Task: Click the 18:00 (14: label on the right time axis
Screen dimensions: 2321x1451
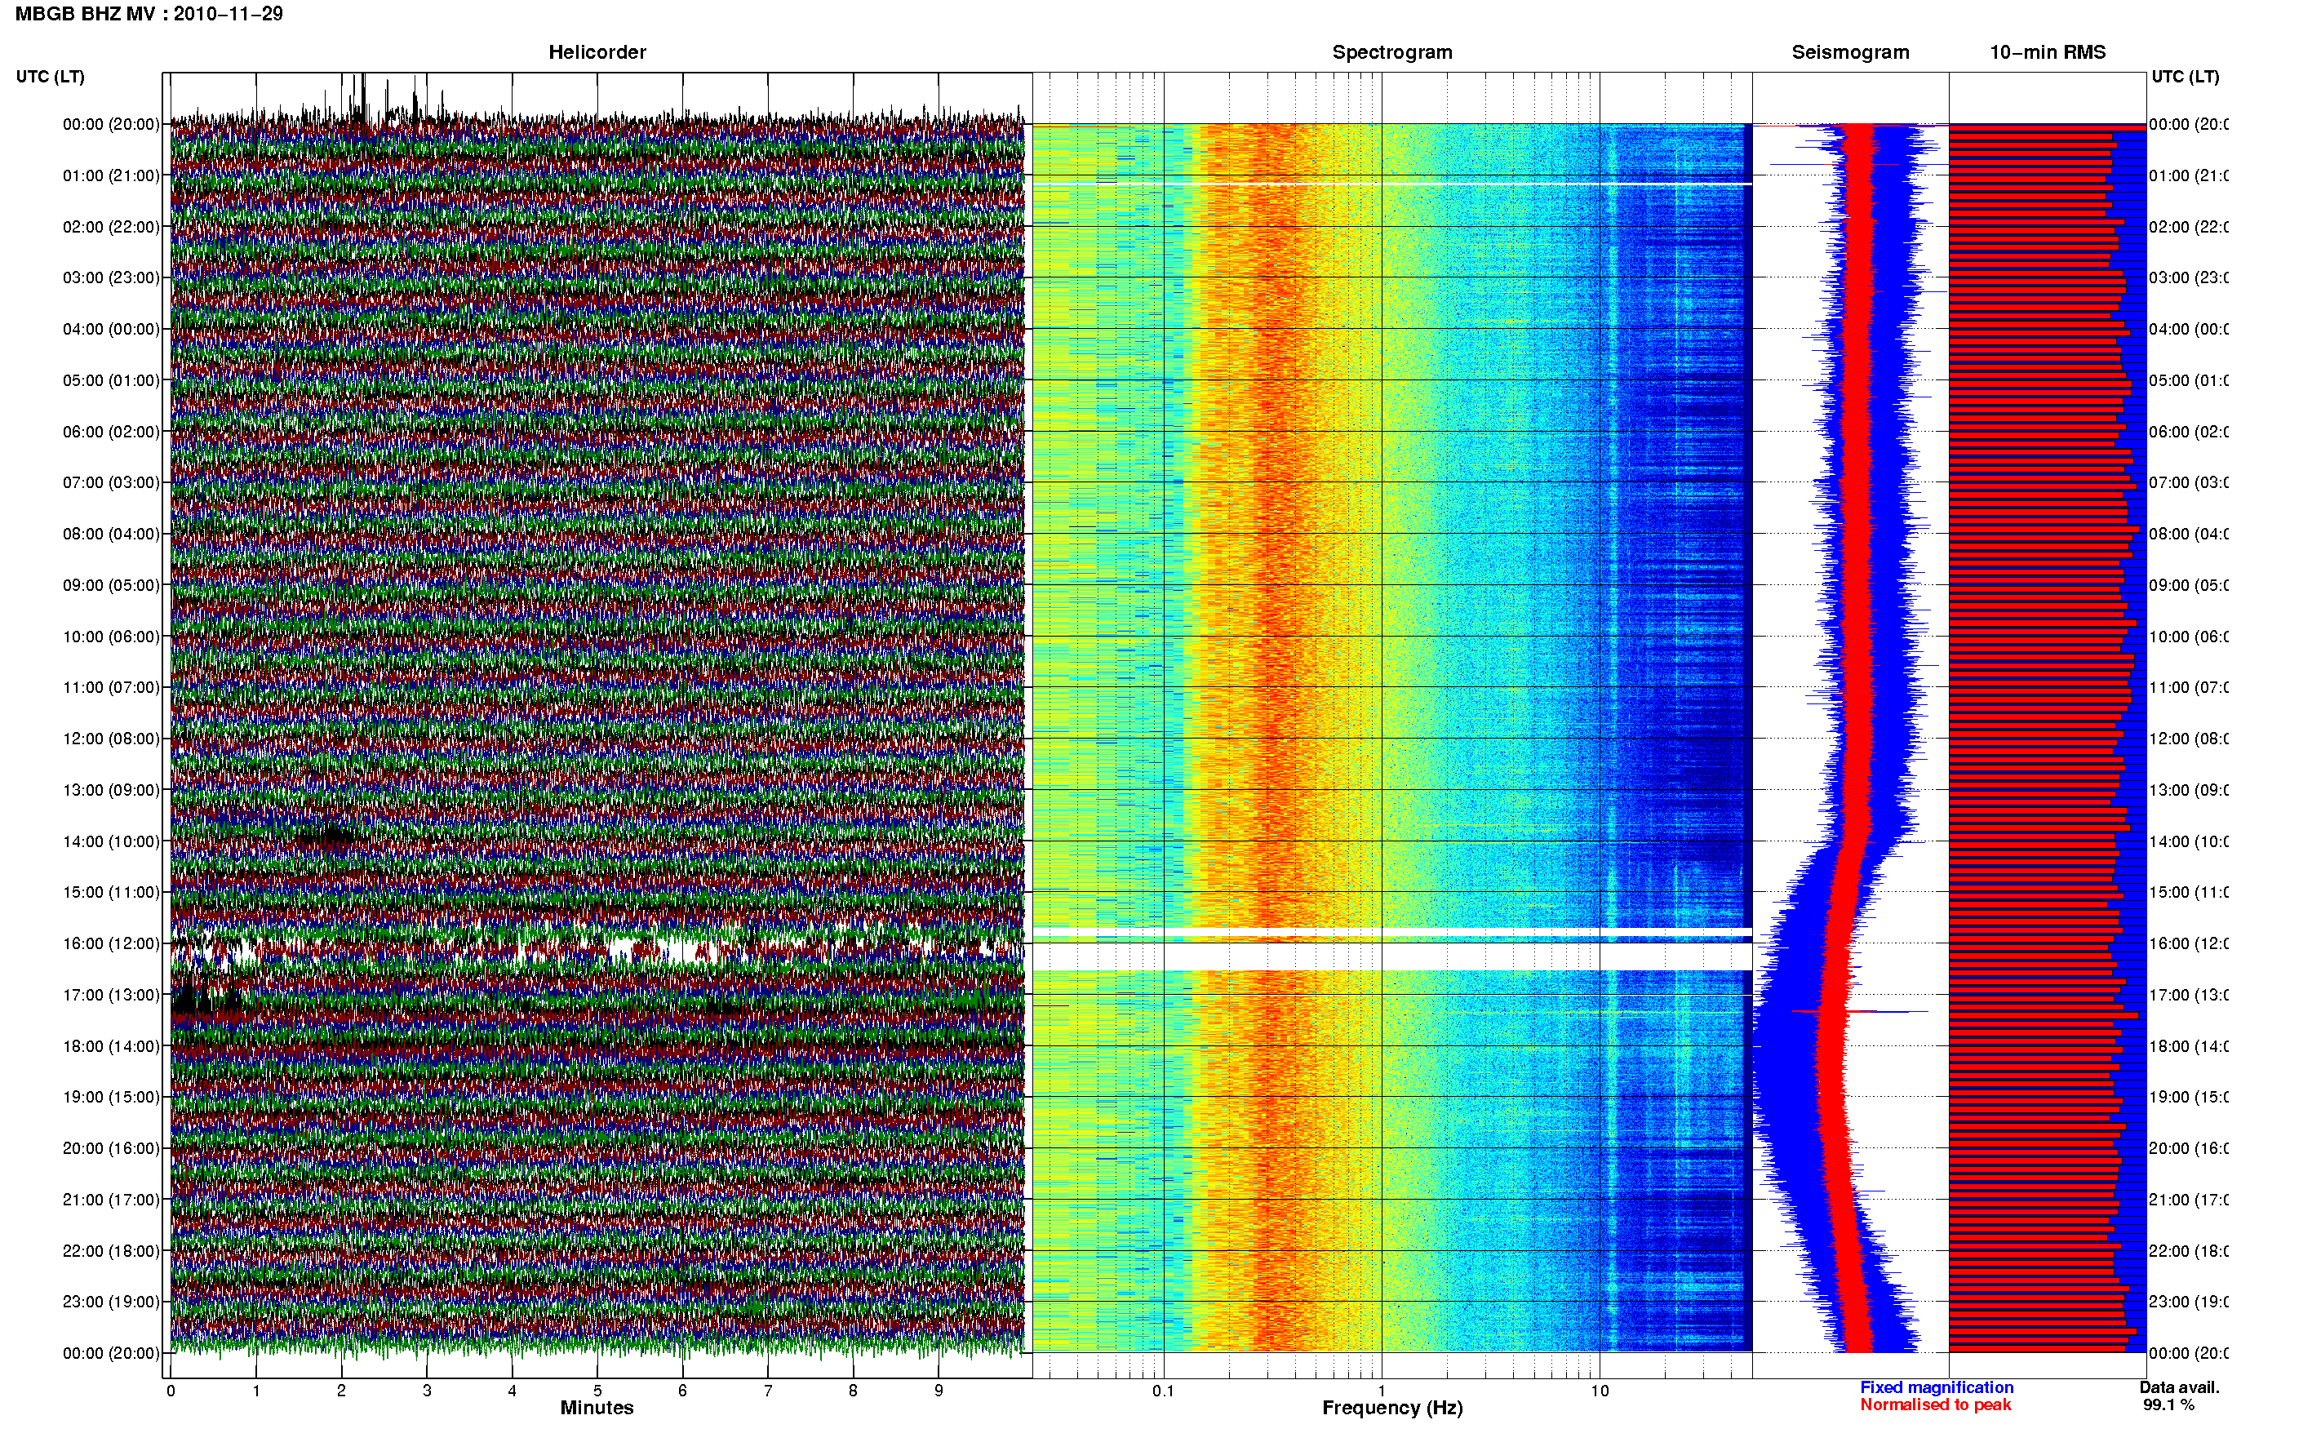Action: click(x=2189, y=1046)
